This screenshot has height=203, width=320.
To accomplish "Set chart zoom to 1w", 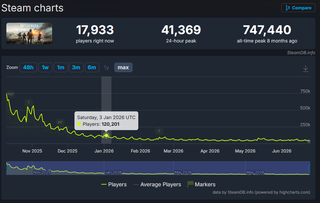I will [x=45, y=68].
